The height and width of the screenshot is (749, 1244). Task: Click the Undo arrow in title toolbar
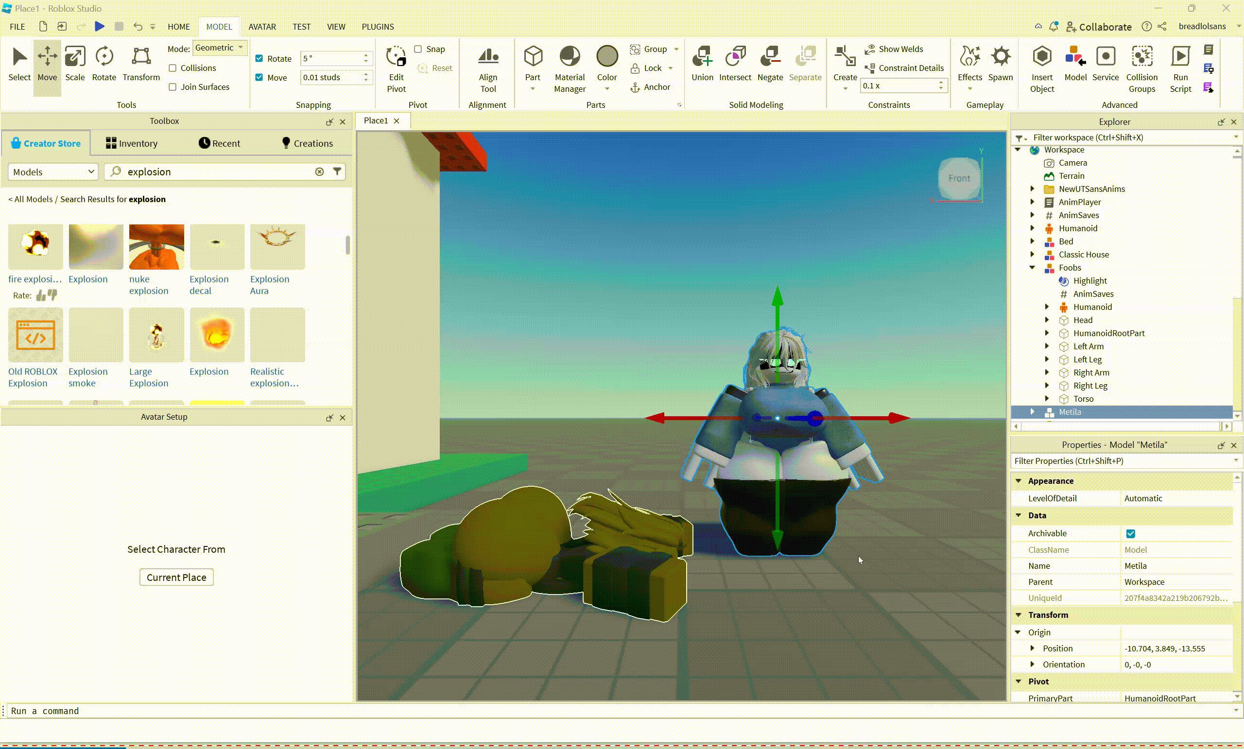tap(138, 26)
